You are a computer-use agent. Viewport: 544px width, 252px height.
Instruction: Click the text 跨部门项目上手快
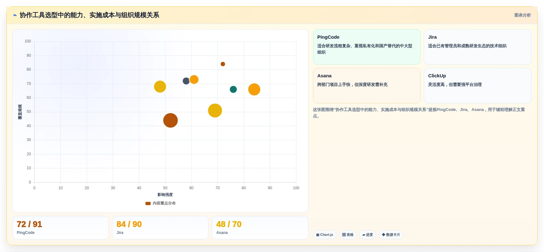pyautogui.click(x=352, y=85)
